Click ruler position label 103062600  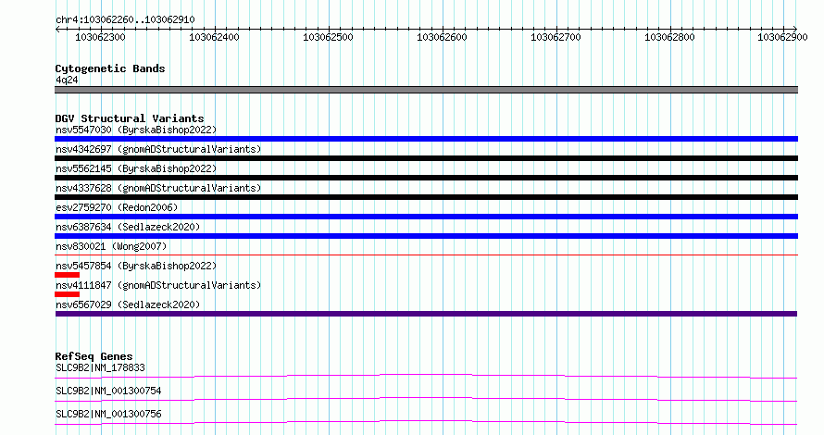[442, 37]
